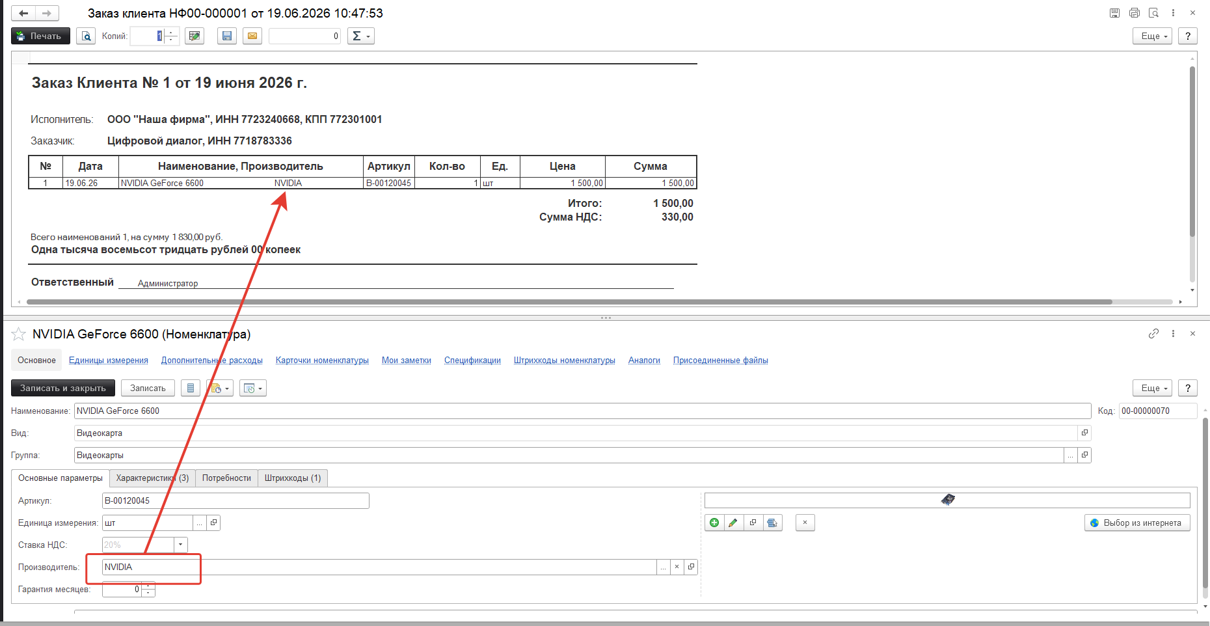
Task: Click printer icon in window title bar
Action: [1134, 13]
